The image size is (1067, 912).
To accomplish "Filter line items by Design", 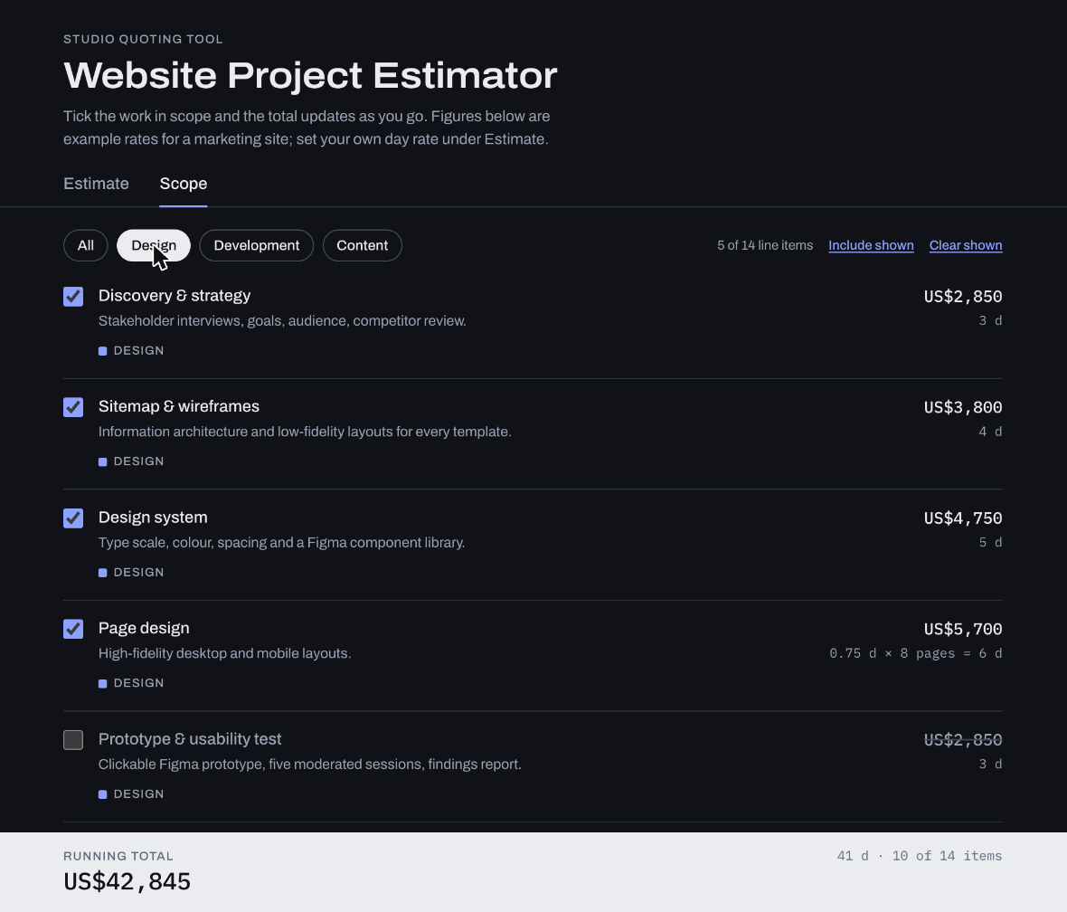I will coord(154,245).
